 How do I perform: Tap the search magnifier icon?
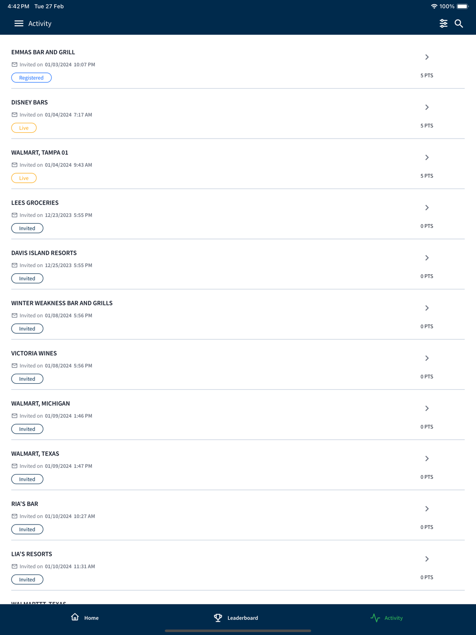tap(459, 23)
